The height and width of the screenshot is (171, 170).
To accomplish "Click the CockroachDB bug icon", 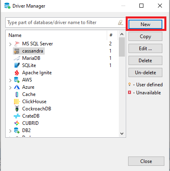I will 17,109.
